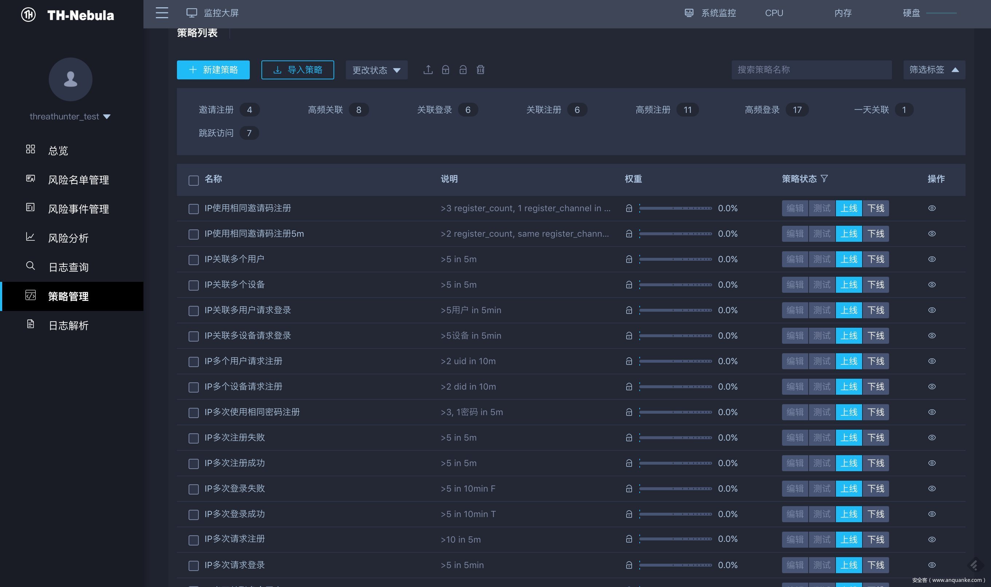Tick checkbox for IP关联多个设备 strategy
Screen dimensions: 991x587
[193, 285]
